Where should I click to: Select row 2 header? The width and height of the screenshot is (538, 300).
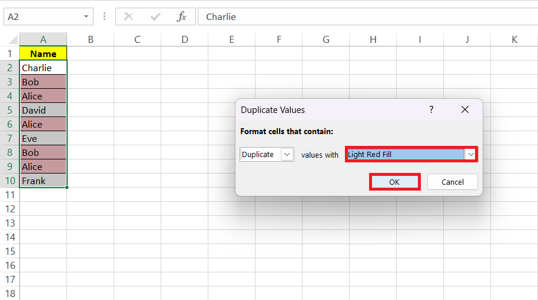[x=9, y=68]
